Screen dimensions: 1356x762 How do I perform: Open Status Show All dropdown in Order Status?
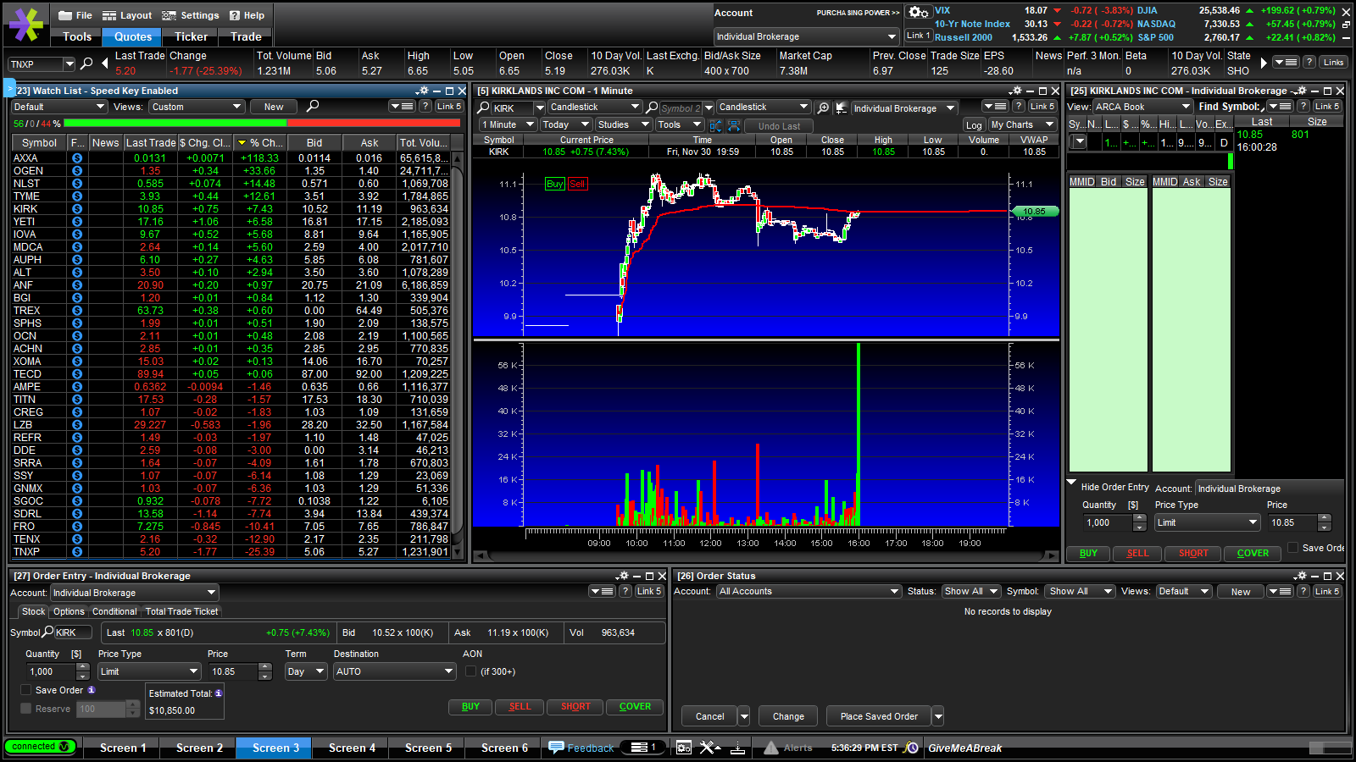click(x=971, y=591)
